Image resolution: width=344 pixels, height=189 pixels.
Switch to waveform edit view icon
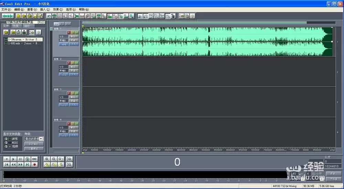tap(8, 16)
